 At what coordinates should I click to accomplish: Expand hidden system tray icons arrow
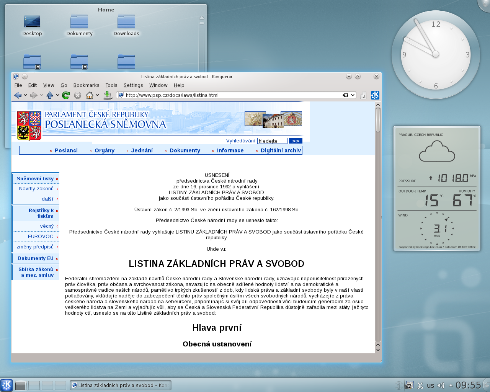tap(451, 385)
